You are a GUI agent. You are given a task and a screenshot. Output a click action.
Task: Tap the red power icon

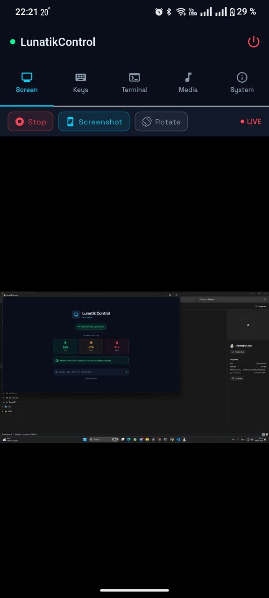point(253,42)
